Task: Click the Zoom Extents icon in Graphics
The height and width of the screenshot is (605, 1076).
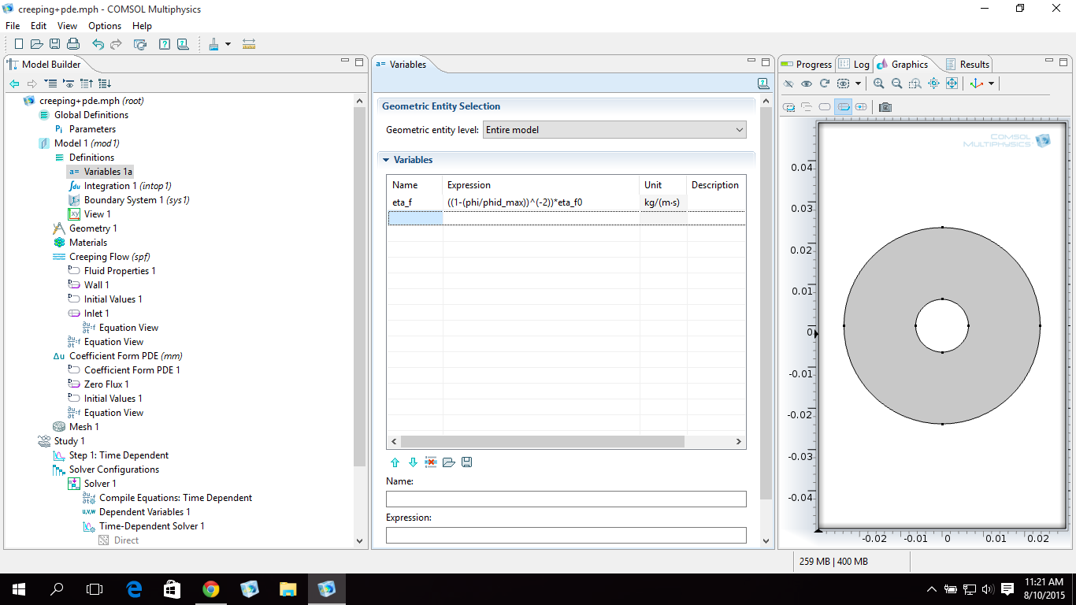Action: (952, 84)
